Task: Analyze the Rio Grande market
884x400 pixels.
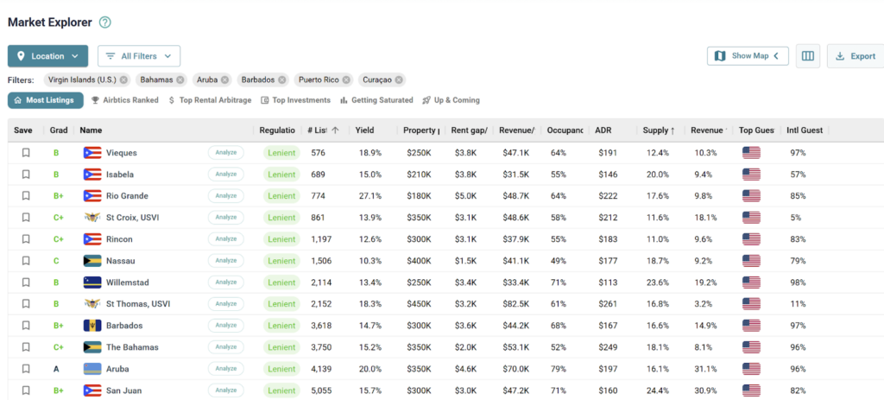Action: pyautogui.click(x=226, y=196)
